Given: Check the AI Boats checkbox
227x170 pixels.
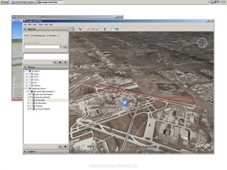Looking at the screenshot, I should (31, 106).
